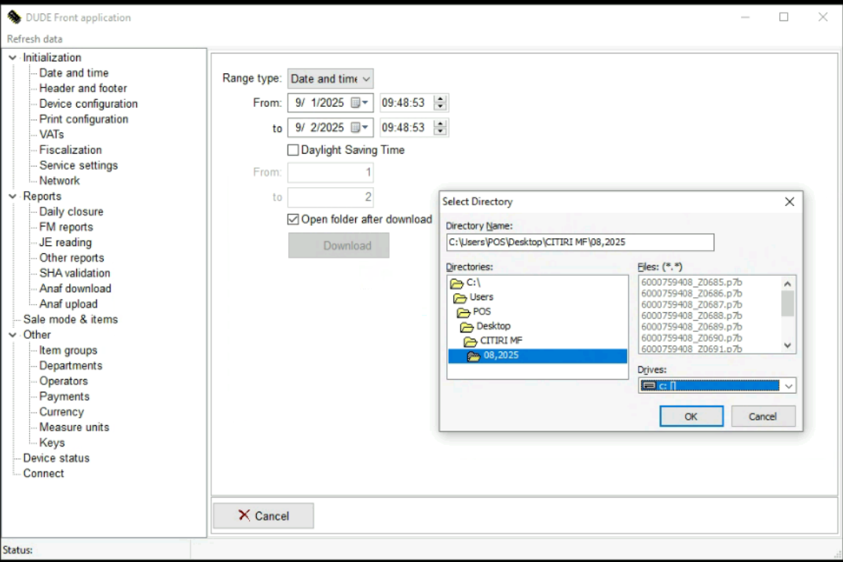
Task: Enable the Daylight Saving Time checkbox
Action: coord(293,149)
